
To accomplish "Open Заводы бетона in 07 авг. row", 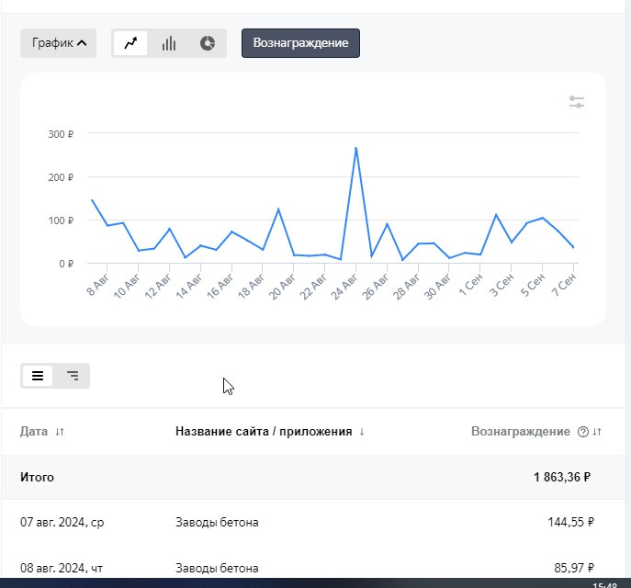I will click(217, 523).
